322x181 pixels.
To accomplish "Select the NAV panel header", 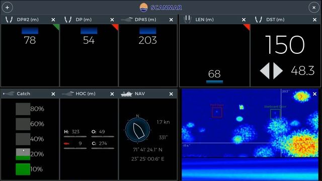I will [148, 94].
